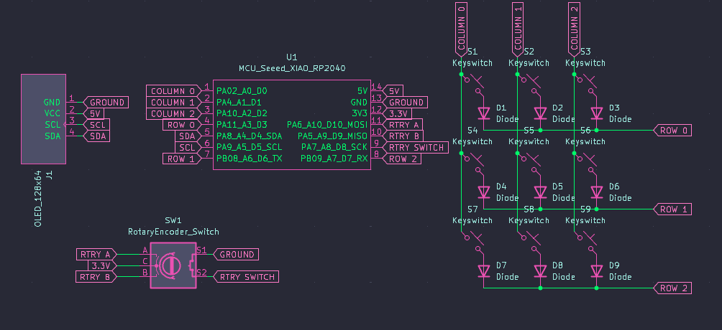The height and width of the screenshot is (330, 722).
Task: Click RTRY SWITCH label at U1 pin 9
Action: [x=416, y=148]
